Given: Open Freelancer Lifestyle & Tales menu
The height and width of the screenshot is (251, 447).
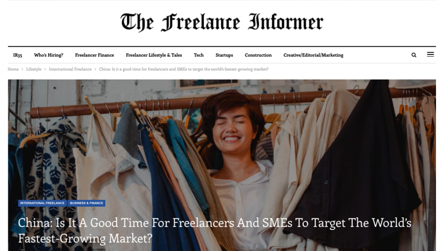Looking at the screenshot, I should (x=154, y=55).
